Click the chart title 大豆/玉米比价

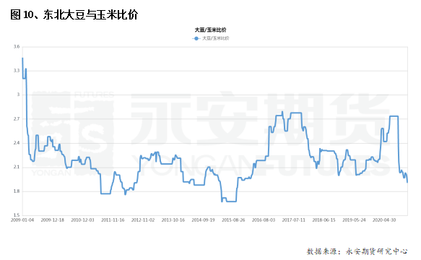click(210, 30)
